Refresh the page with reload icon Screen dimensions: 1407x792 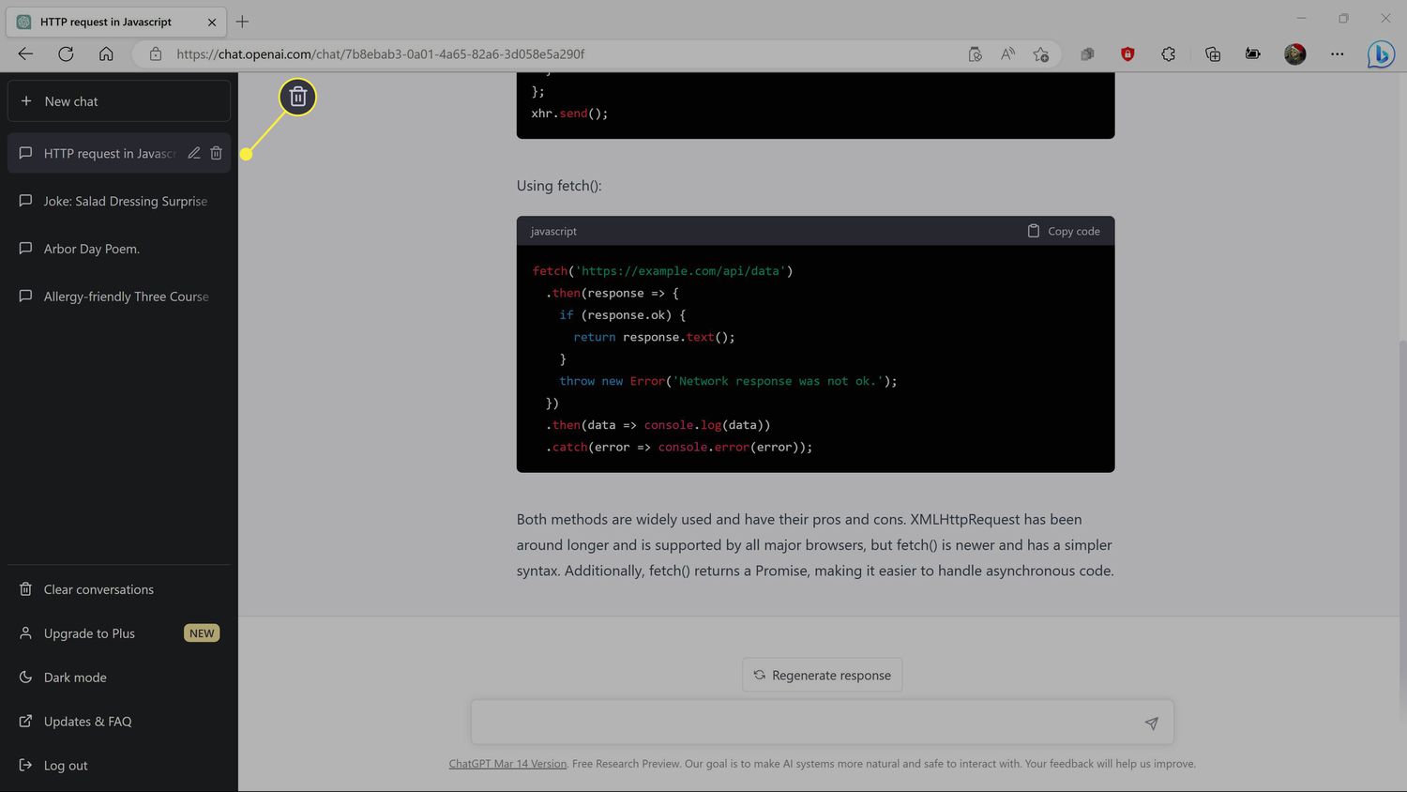66,54
